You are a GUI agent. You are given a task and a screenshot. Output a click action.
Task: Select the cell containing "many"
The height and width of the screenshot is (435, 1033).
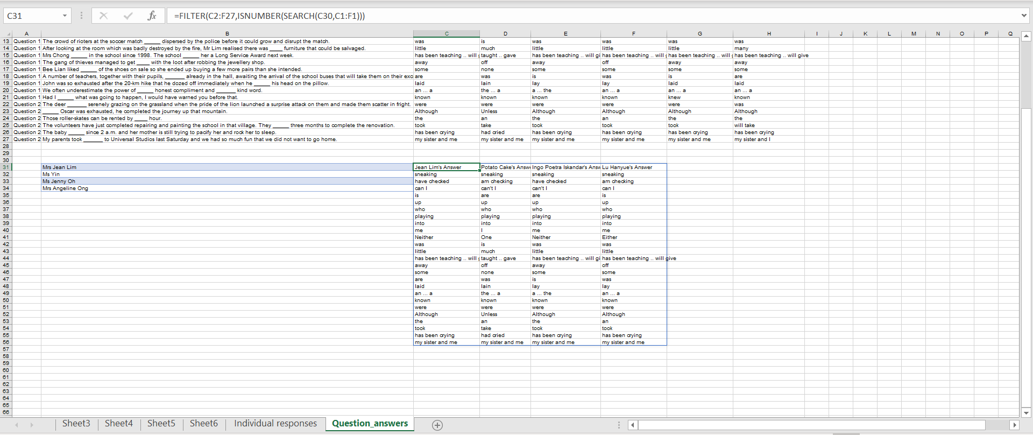coord(769,48)
